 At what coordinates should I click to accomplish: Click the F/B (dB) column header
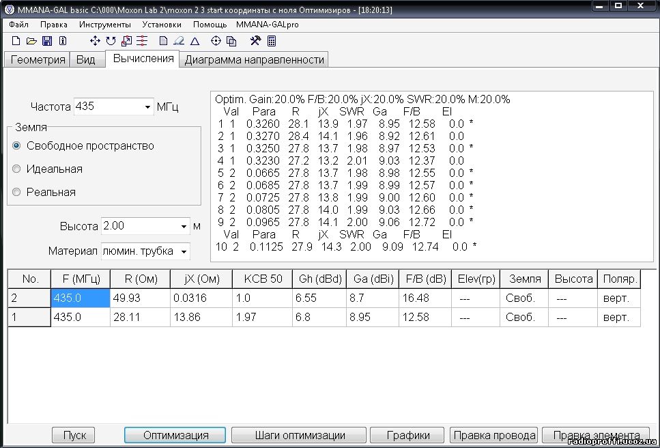[x=425, y=279]
